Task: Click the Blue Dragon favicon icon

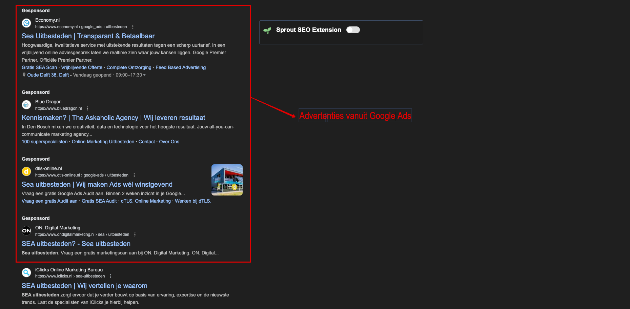Action: pyautogui.click(x=26, y=105)
